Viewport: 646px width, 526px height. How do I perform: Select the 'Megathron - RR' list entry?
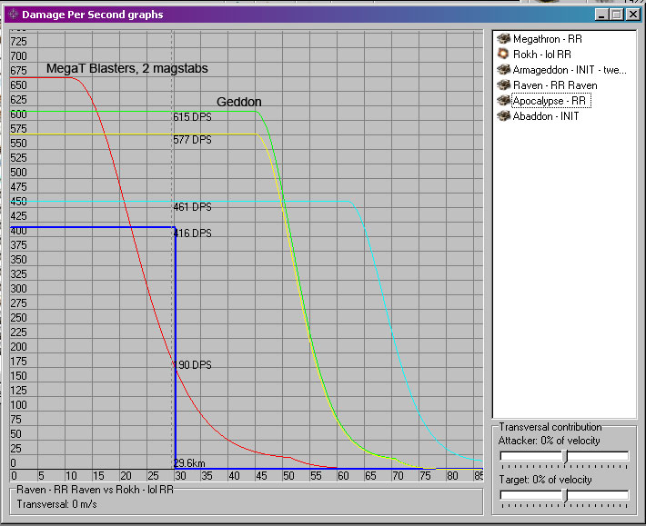547,39
